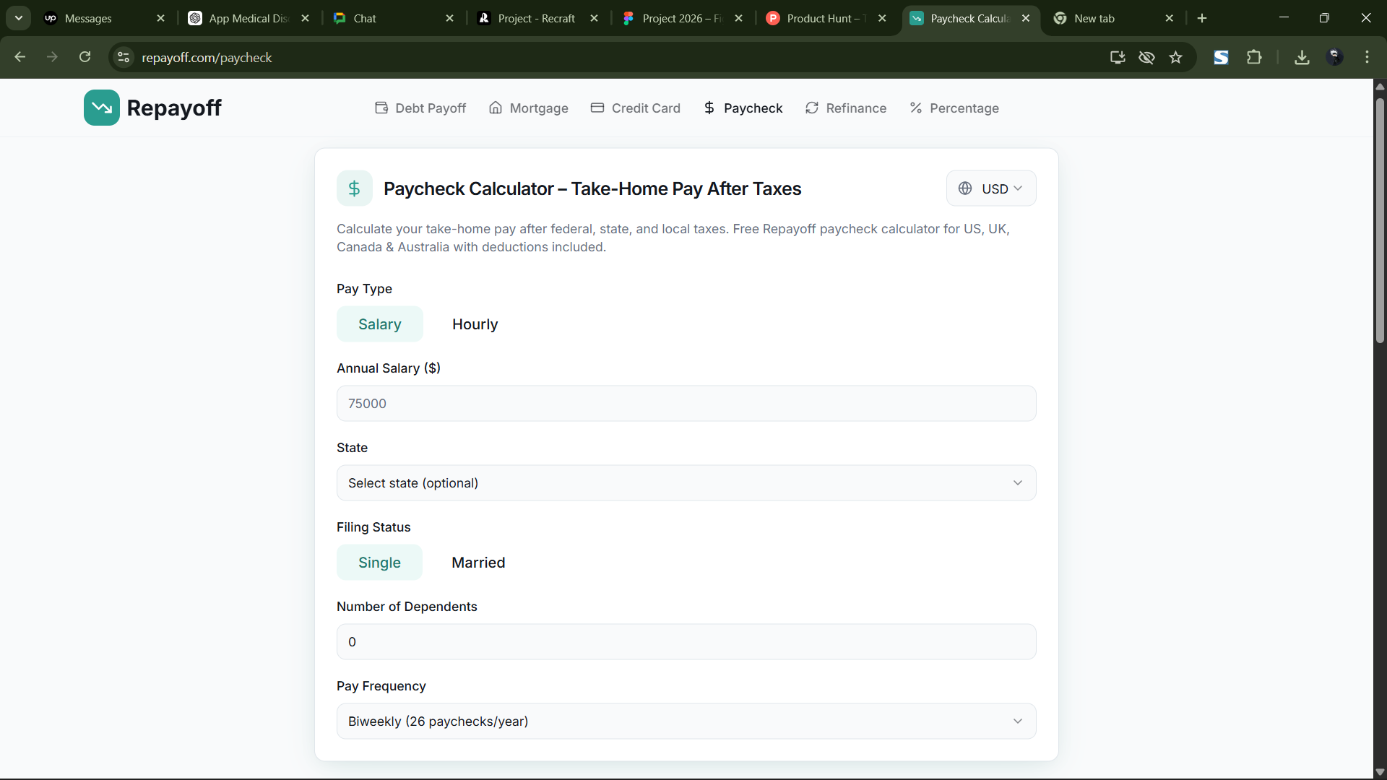The height and width of the screenshot is (780, 1387).
Task: Open the browser extensions puzzle icon
Action: coord(1255,57)
